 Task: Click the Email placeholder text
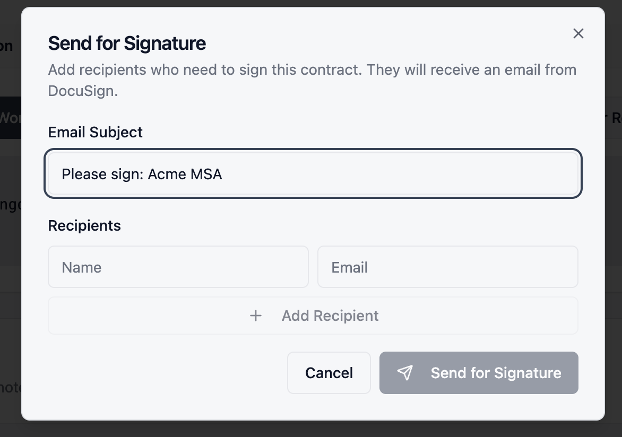pos(349,267)
